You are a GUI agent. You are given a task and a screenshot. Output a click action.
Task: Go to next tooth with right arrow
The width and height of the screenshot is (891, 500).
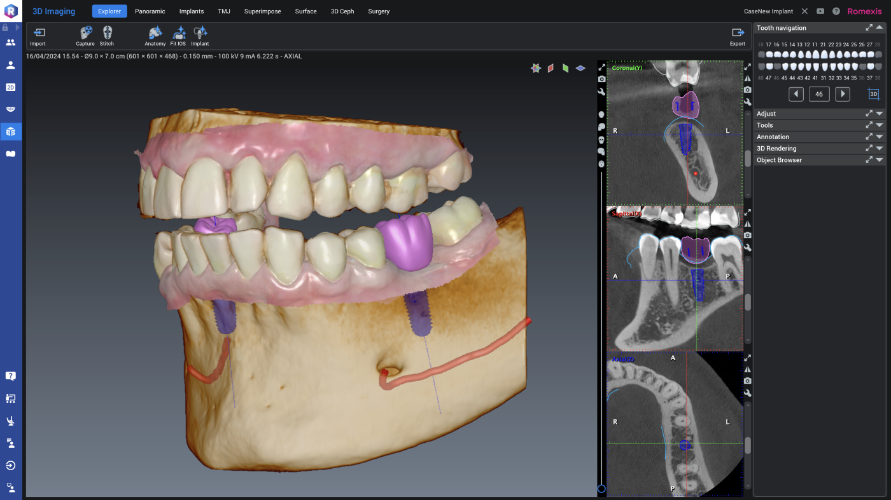tap(842, 94)
